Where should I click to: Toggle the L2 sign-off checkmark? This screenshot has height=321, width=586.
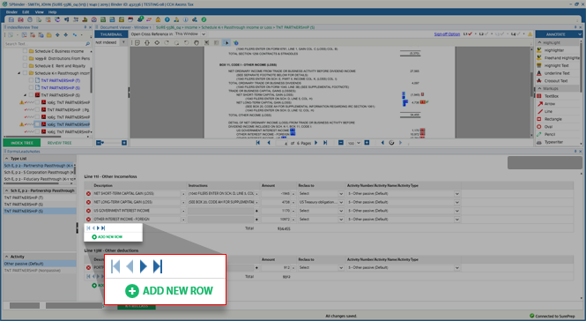[x=486, y=34]
